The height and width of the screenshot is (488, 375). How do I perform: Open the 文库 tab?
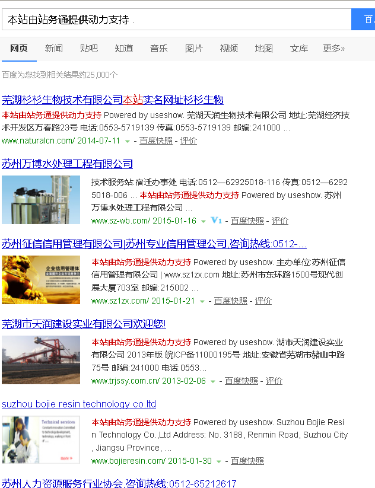click(299, 49)
